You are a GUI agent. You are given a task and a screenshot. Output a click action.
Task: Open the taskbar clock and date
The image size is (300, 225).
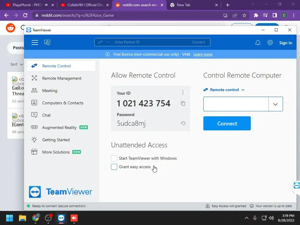click(x=286, y=218)
